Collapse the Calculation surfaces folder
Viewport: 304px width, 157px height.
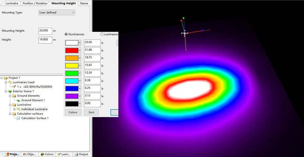point(10,114)
